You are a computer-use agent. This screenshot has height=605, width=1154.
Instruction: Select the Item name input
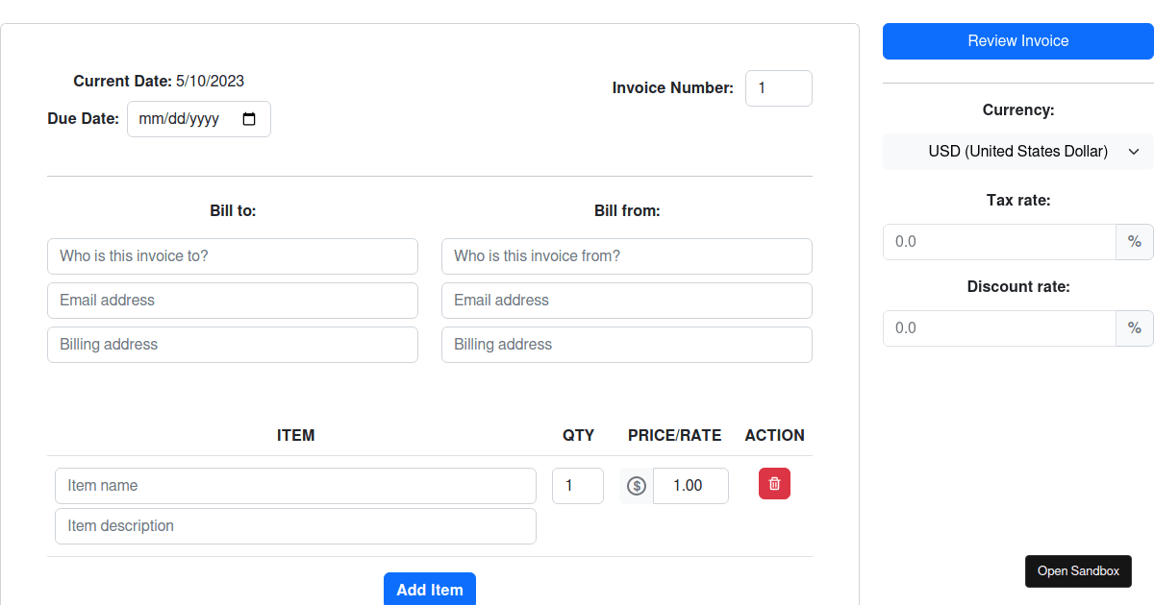(x=295, y=486)
